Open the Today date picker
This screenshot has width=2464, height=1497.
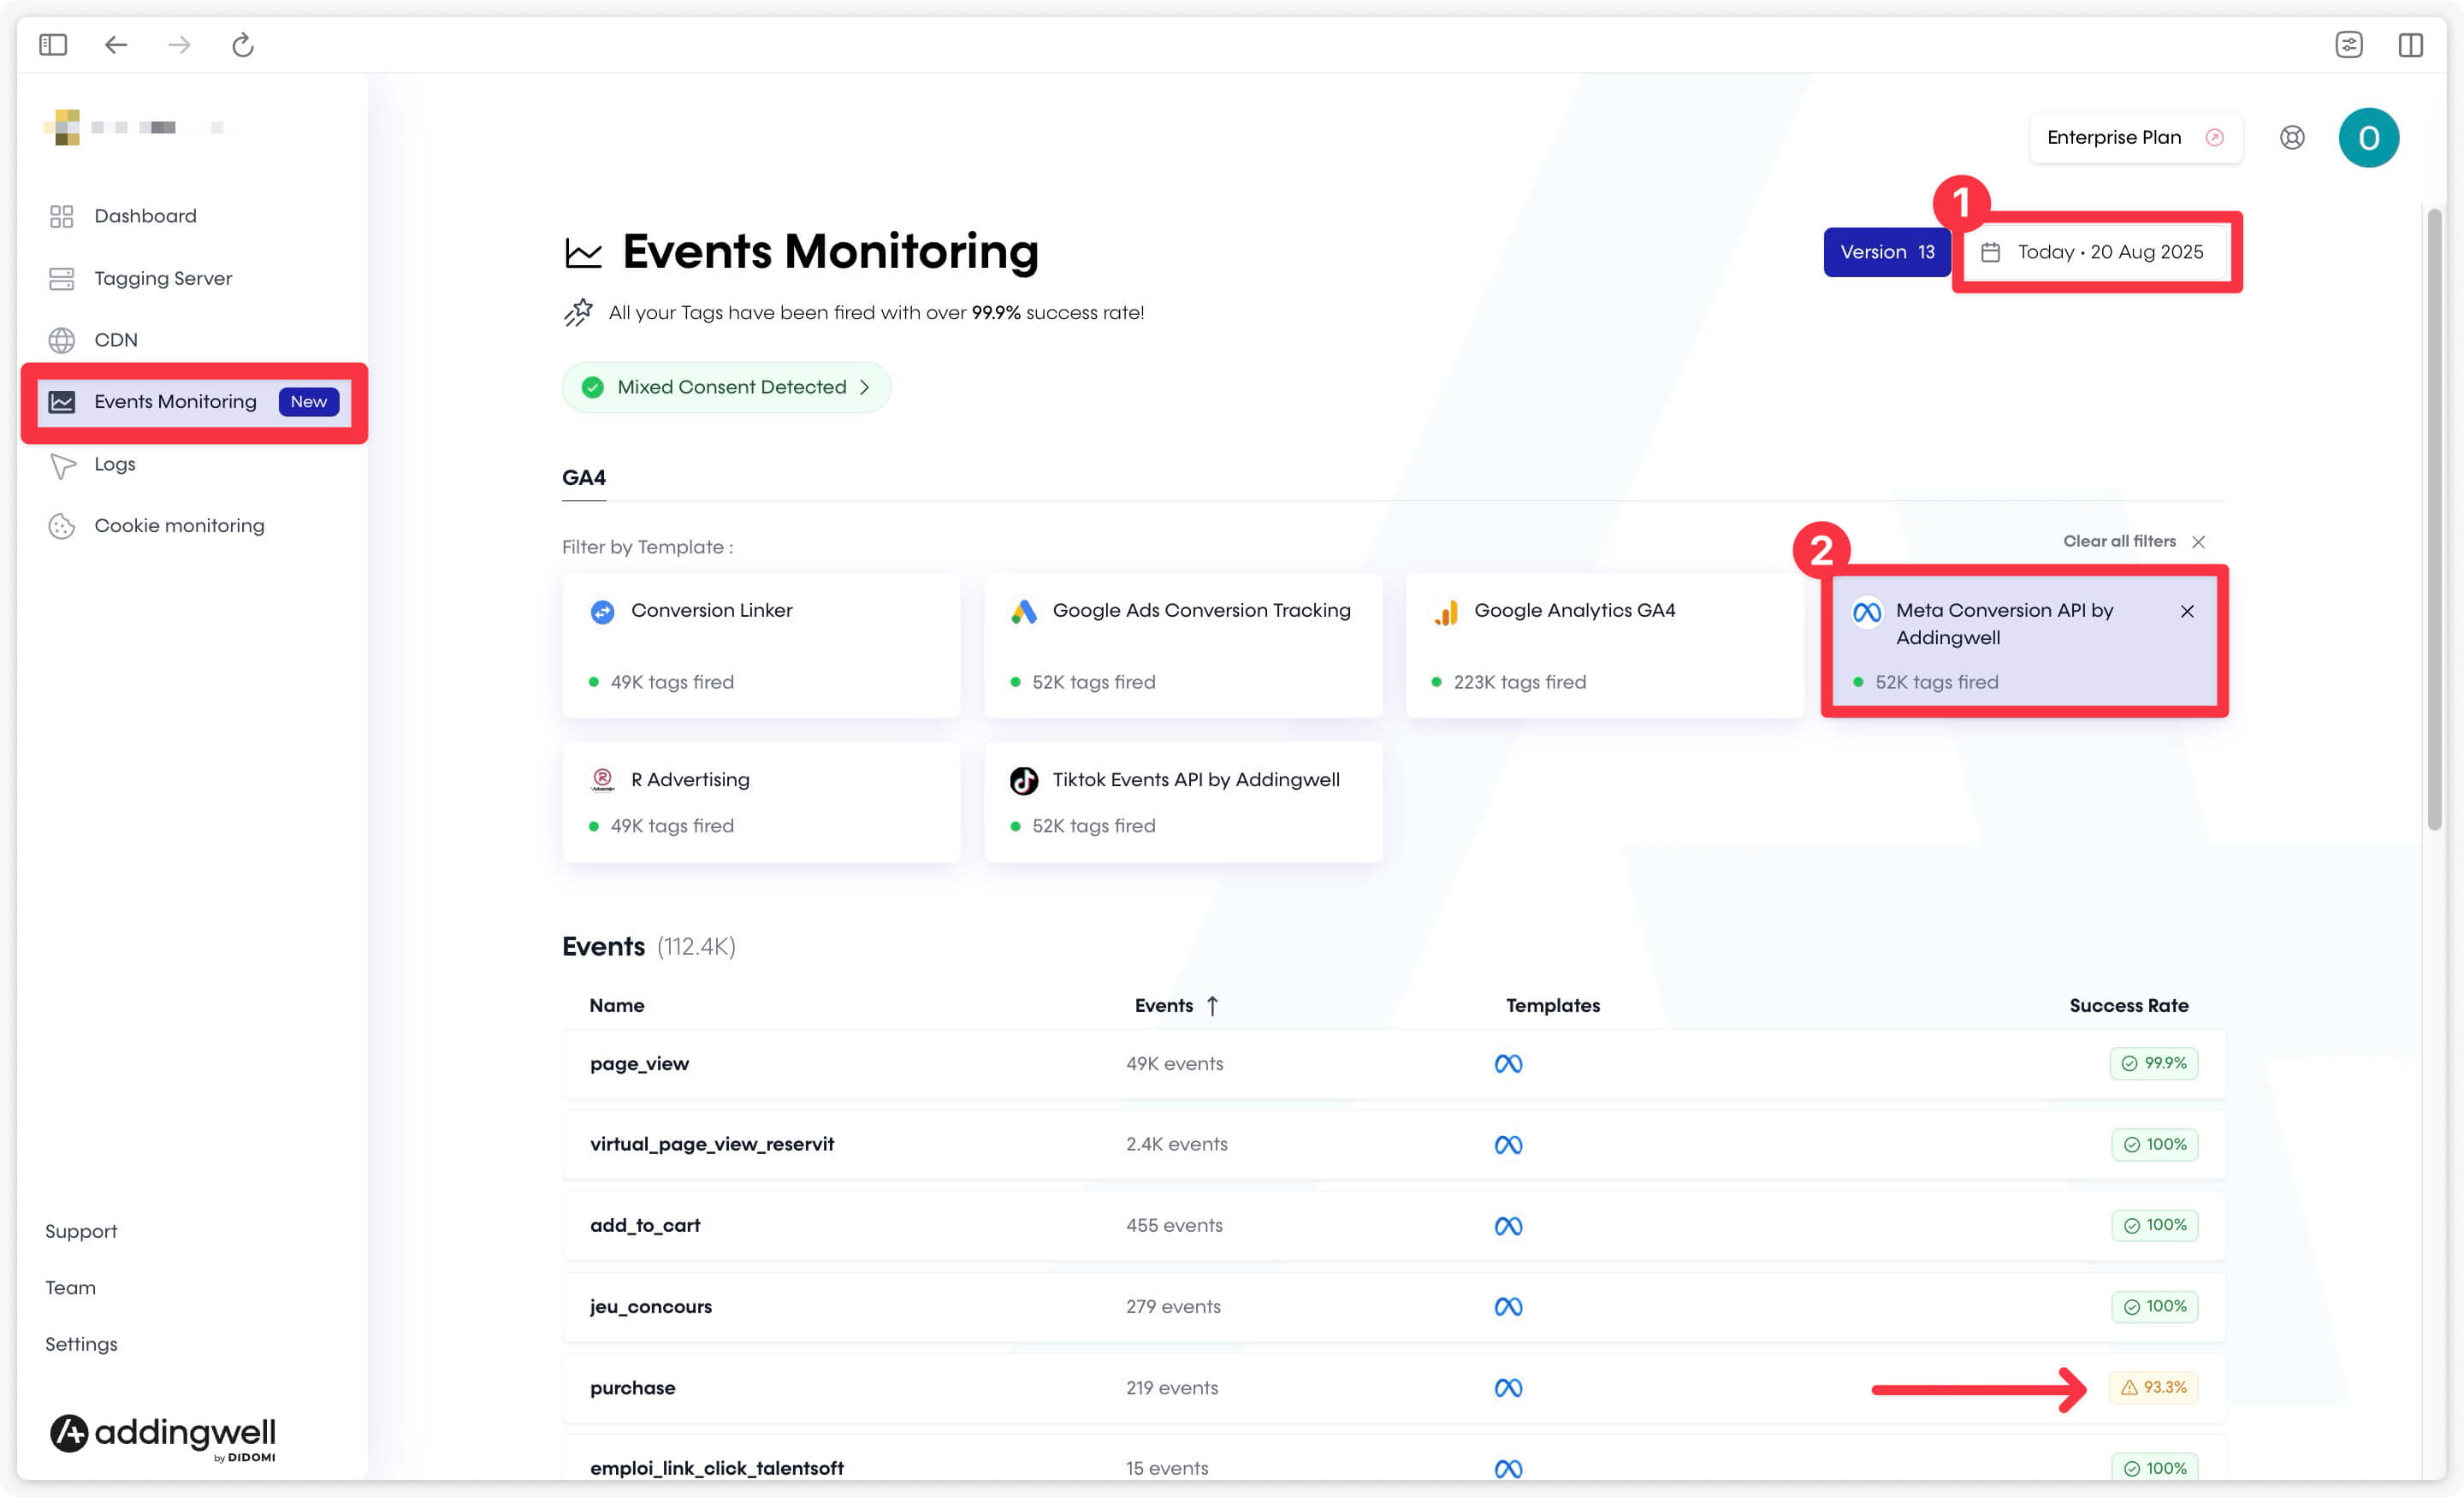click(2094, 252)
